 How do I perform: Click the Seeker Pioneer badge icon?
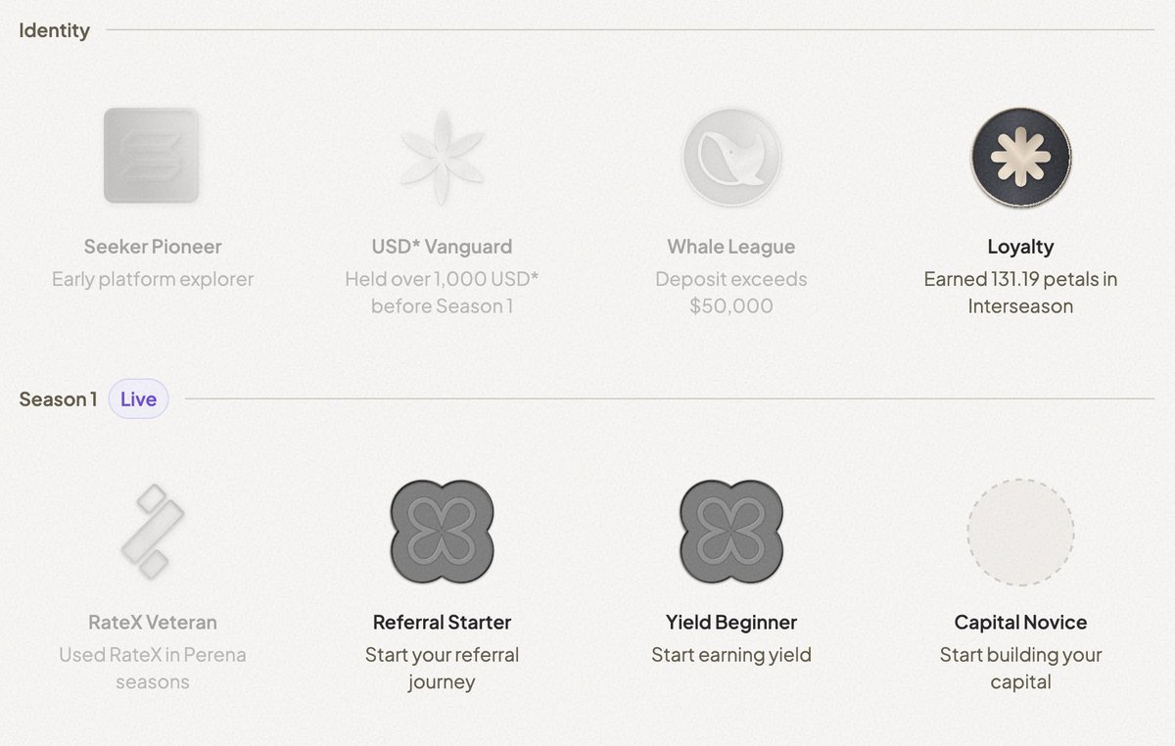[152, 156]
